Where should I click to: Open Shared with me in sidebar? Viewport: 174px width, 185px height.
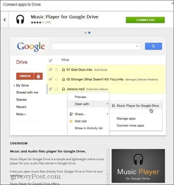(27, 92)
